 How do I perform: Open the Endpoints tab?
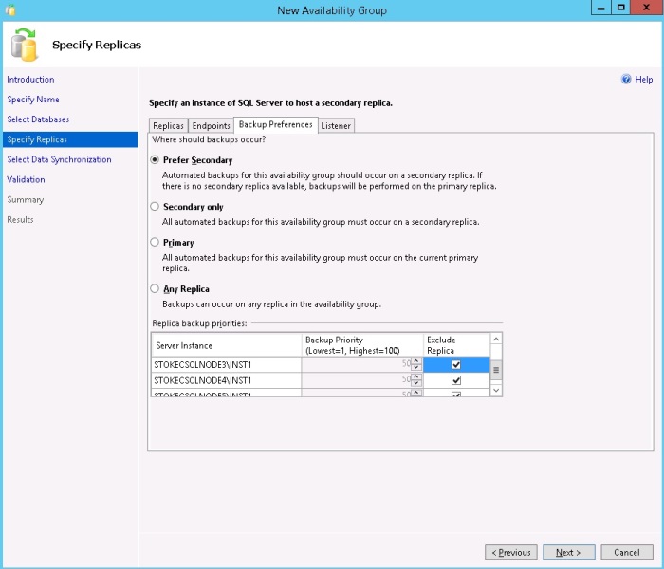click(x=211, y=126)
